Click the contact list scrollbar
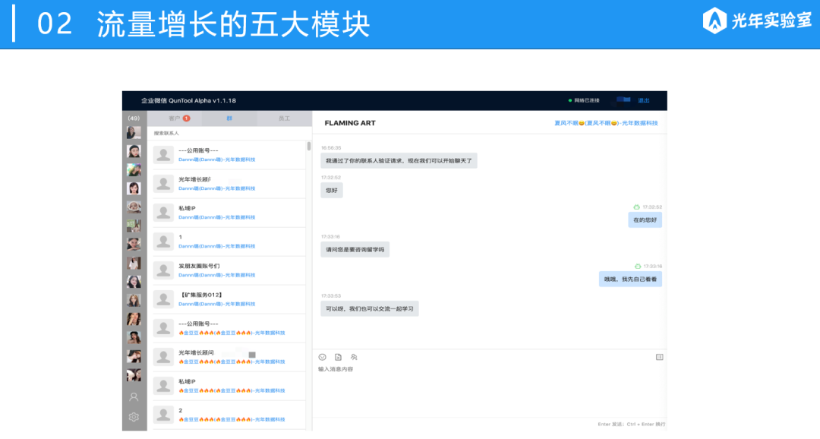Screen dimensions: 820x439 pyautogui.click(x=308, y=147)
